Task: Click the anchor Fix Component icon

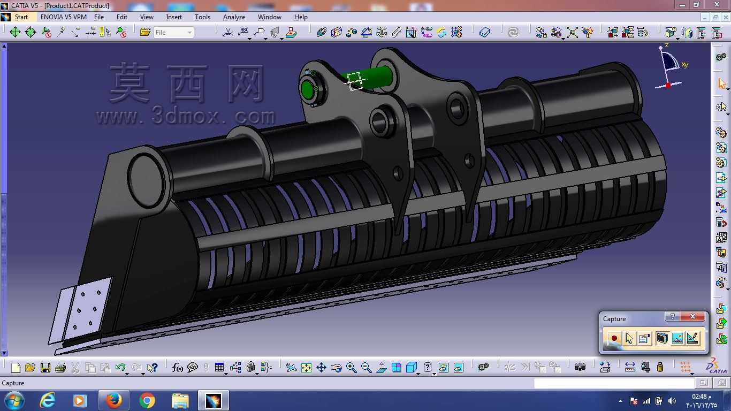Action: tap(382, 33)
